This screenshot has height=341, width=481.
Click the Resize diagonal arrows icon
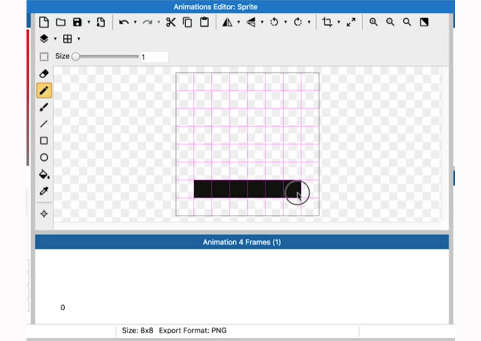[x=351, y=22]
